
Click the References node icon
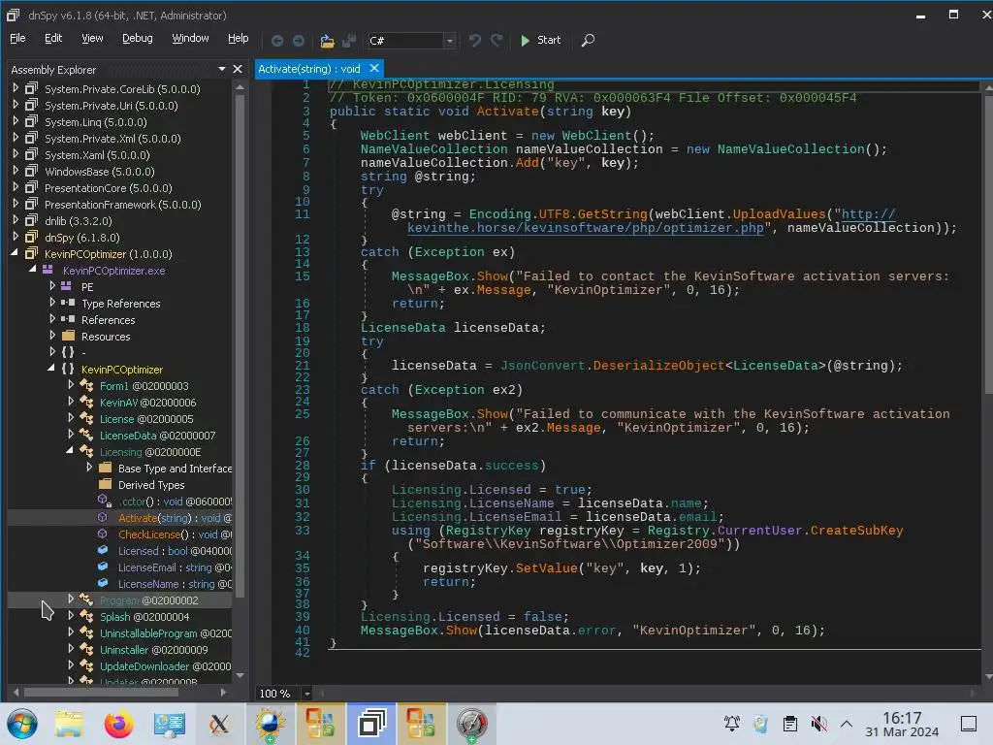pyautogui.click(x=68, y=319)
